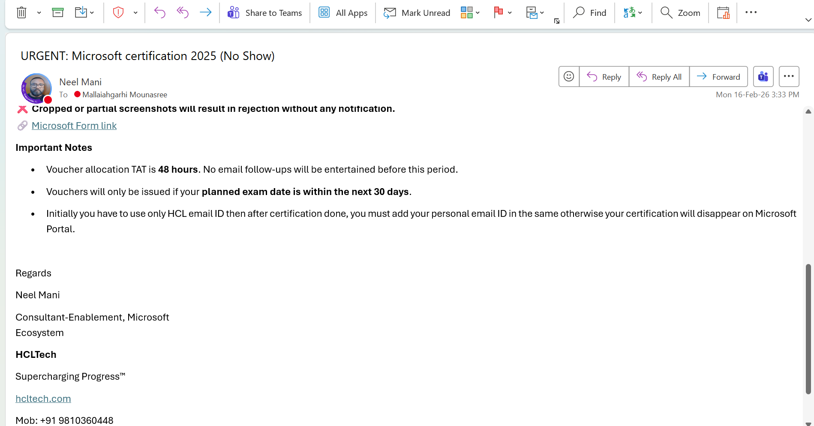Click the Important Notes heading
Viewport: 814px width, 426px height.
pyautogui.click(x=54, y=148)
